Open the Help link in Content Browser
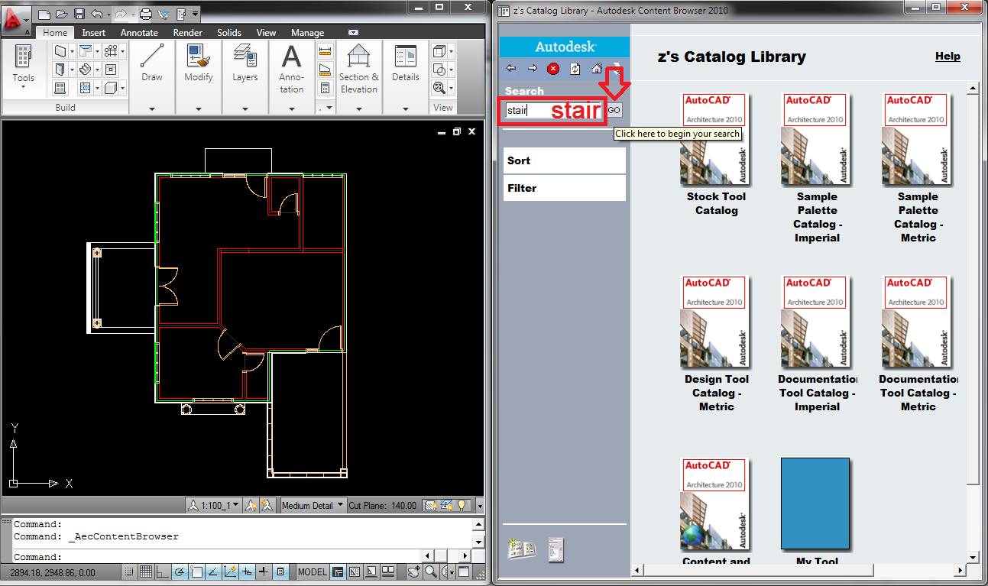988x586 pixels. pyautogui.click(x=948, y=57)
